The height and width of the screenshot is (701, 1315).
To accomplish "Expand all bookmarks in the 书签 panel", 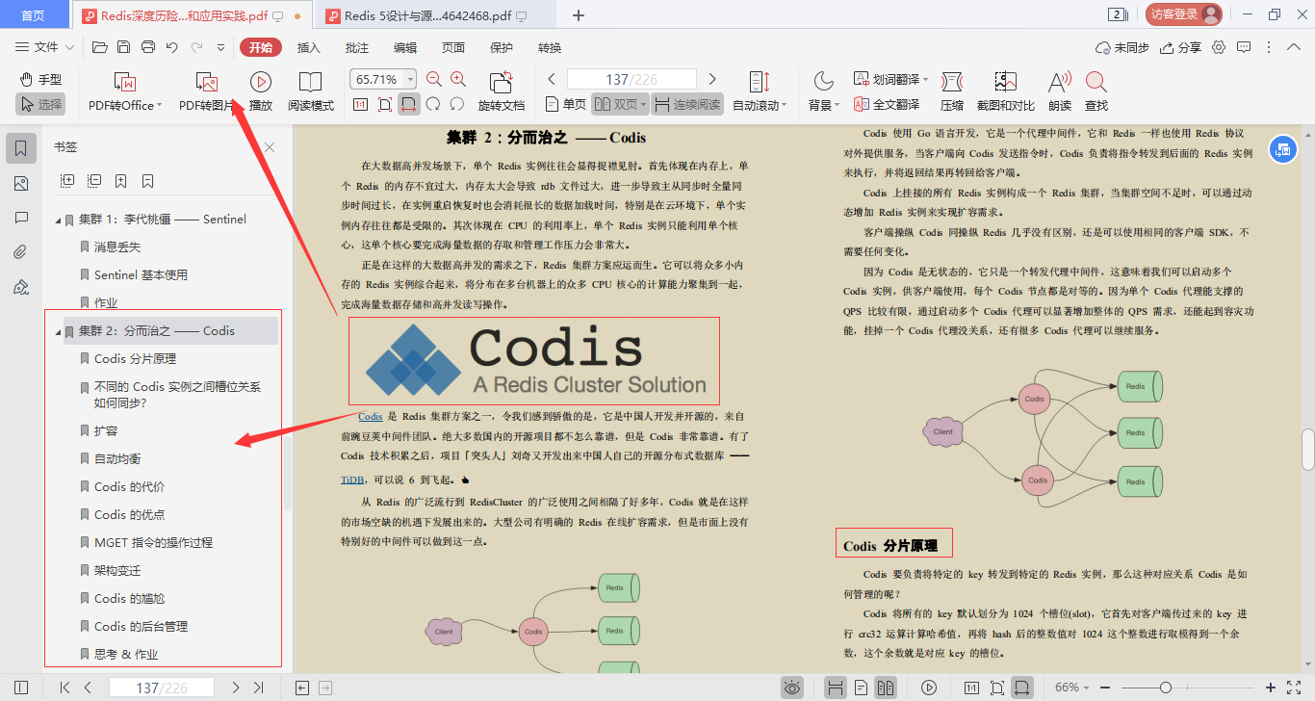I will click(x=67, y=180).
